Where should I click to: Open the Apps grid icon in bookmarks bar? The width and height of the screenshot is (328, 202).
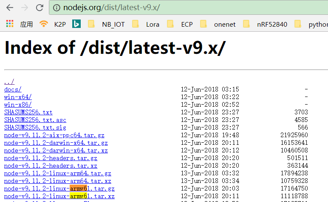tap(10, 24)
